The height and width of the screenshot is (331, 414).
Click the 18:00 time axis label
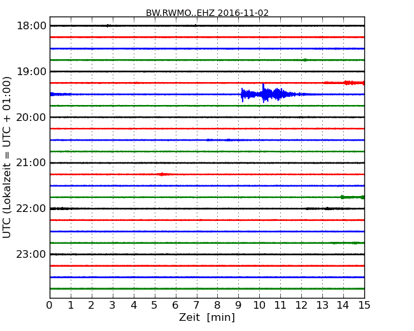point(31,26)
